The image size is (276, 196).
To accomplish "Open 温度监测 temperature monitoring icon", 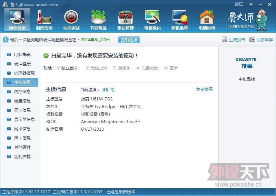I will coord(44,20).
